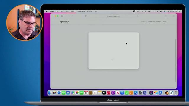Open Messages from the Dock
The image size is (189, 106).
click(63, 93)
